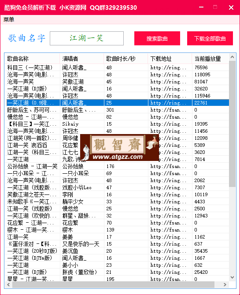This screenshot has height=295, width=240.
Task: Open the 菜单 menu
Action: click(9, 19)
